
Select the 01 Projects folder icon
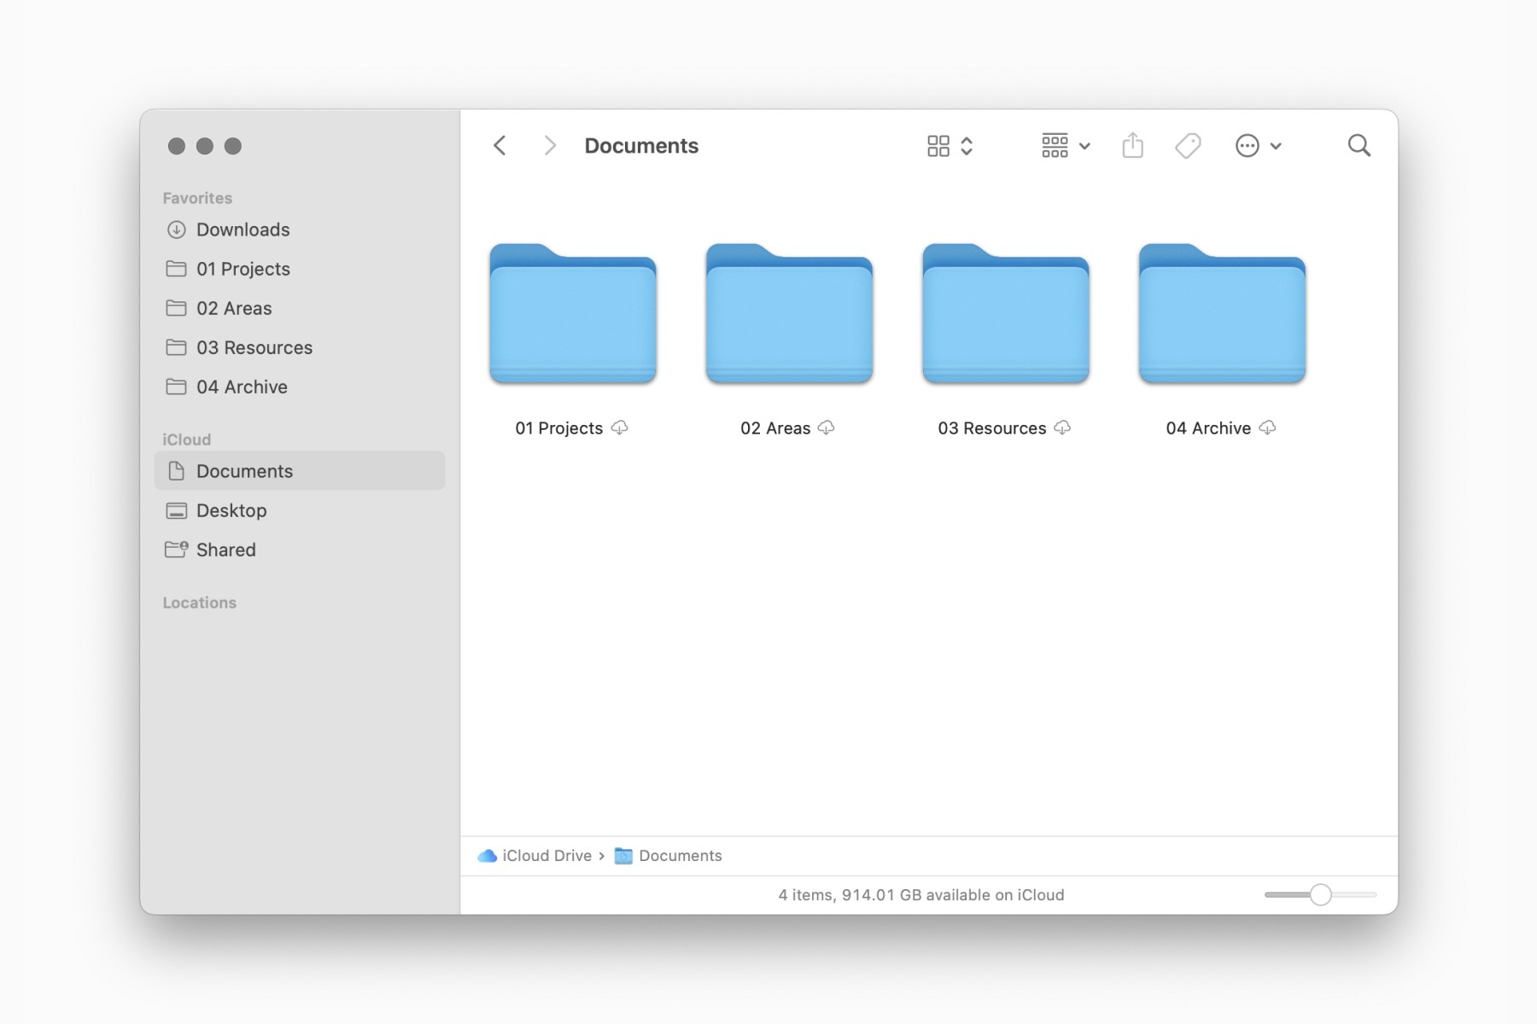573,313
